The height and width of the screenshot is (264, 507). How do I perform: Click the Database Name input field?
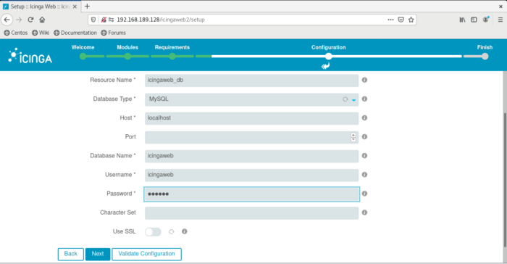click(251, 156)
